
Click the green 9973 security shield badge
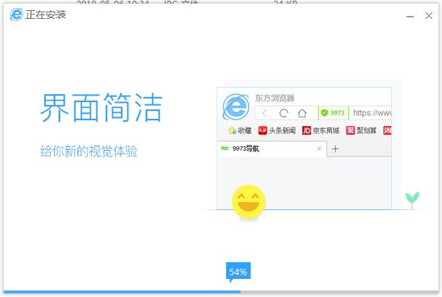333,113
